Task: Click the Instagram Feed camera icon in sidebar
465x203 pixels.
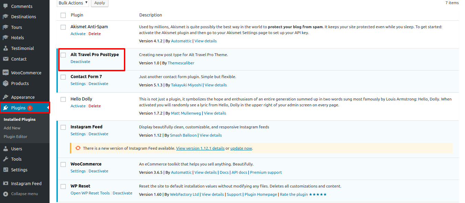Action: pyautogui.click(x=6, y=183)
